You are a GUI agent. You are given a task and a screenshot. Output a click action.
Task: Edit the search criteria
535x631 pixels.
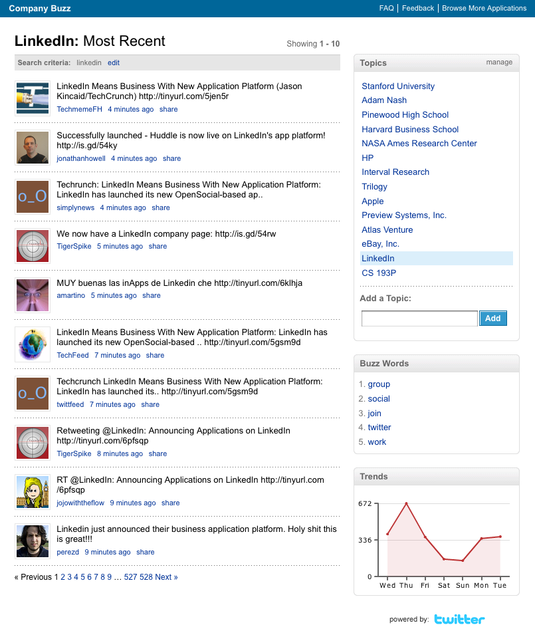(114, 63)
